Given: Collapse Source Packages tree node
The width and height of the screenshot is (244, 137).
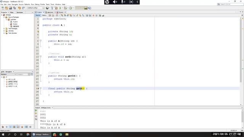Looking at the screenshot, I should point(4,17).
